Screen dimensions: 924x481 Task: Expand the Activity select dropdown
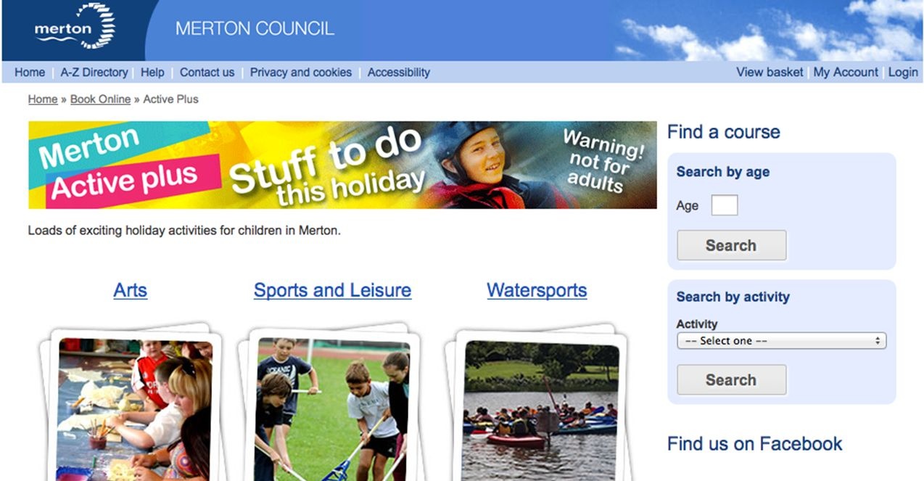(781, 341)
